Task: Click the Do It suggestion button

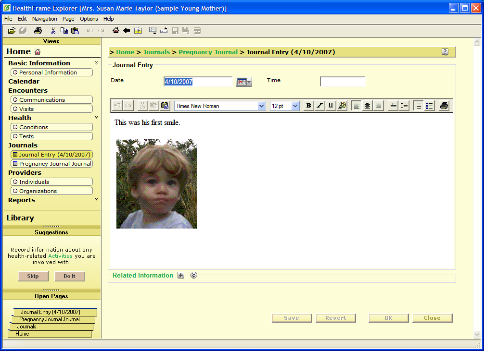Action: (69, 276)
